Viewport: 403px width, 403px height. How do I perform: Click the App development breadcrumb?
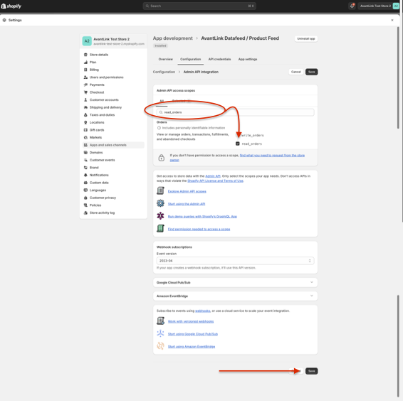coord(173,38)
